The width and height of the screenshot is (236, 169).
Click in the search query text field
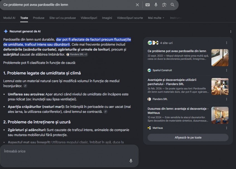click(68, 5)
